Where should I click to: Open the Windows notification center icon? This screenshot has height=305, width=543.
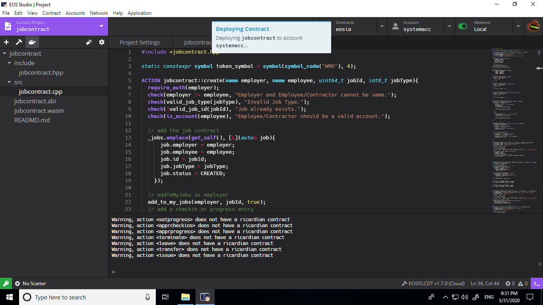(x=530, y=297)
